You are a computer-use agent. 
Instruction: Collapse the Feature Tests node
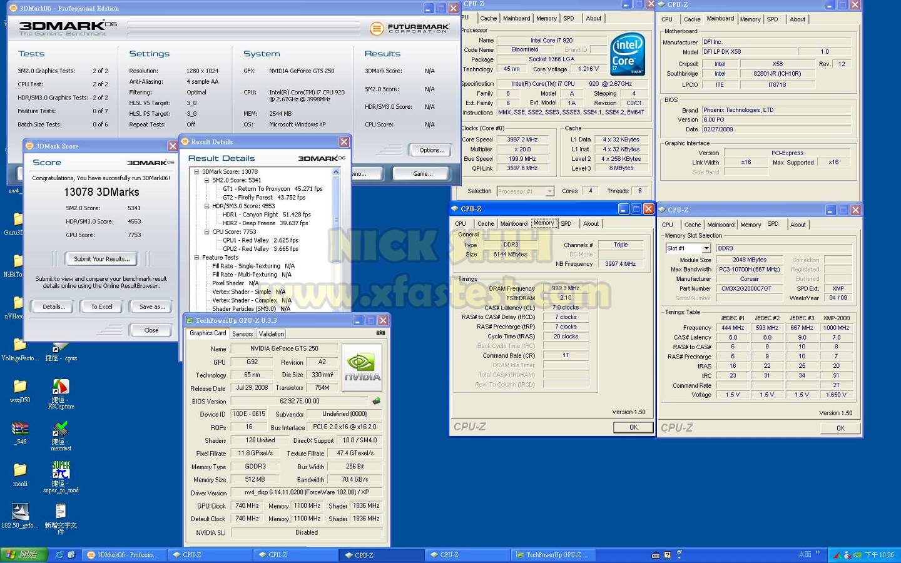[x=196, y=257]
